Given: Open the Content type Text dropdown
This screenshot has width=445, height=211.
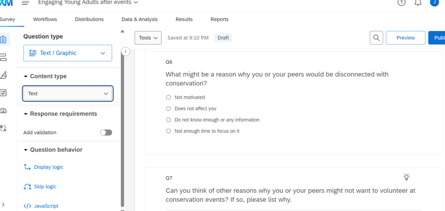Looking at the screenshot, I should point(68,94).
